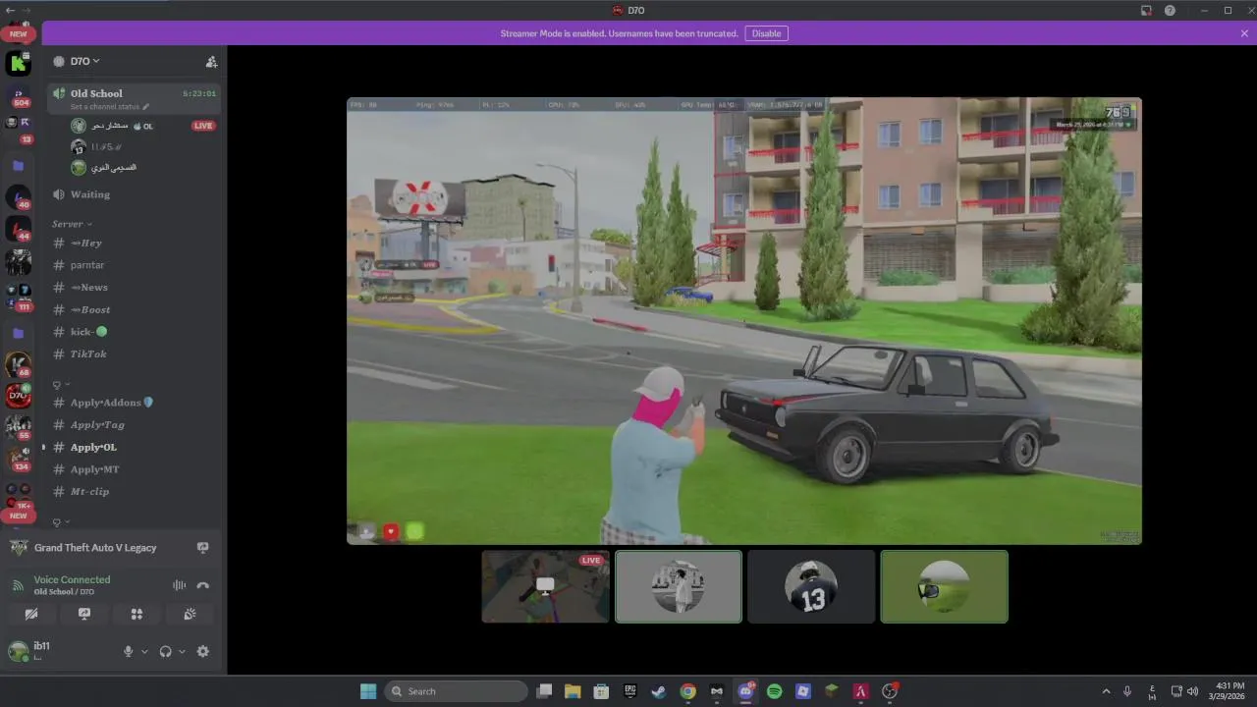
Task: Select the LIVE stream thumbnail tile
Action: pos(546,586)
